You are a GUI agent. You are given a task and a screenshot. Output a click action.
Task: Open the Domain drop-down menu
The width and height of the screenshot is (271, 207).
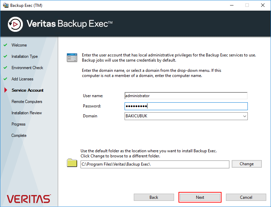tap(245, 116)
